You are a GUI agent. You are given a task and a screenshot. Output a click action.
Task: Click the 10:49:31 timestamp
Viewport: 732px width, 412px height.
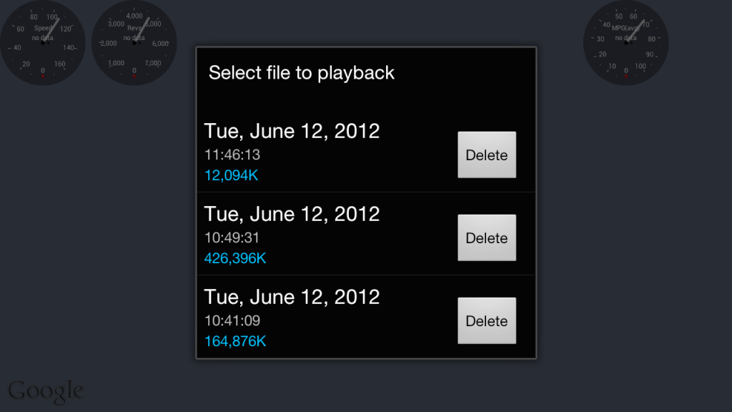(x=232, y=237)
